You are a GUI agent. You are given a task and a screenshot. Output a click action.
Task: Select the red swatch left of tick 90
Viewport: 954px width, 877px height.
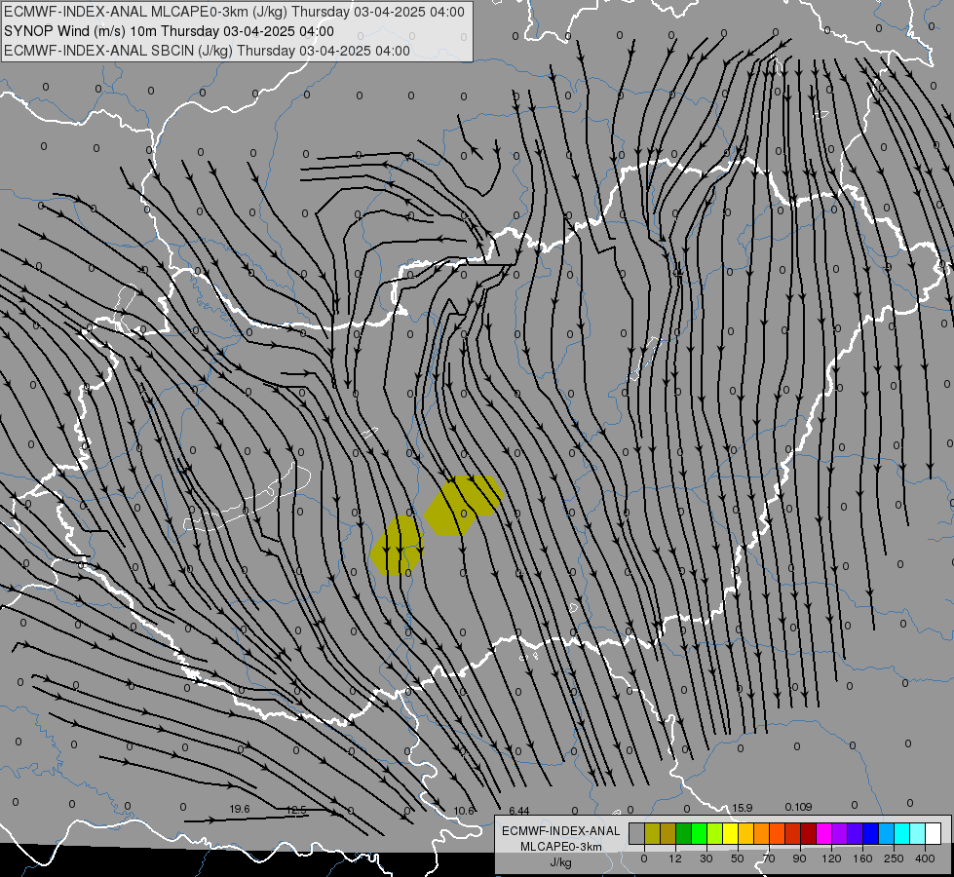point(793,833)
